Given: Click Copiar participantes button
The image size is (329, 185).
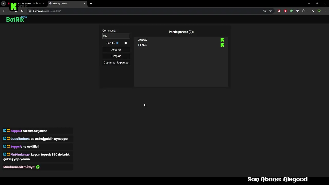Looking at the screenshot, I should pos(116,63).
